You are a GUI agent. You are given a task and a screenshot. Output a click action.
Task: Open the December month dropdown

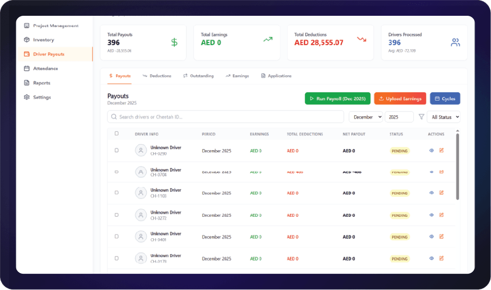[366, 117]
